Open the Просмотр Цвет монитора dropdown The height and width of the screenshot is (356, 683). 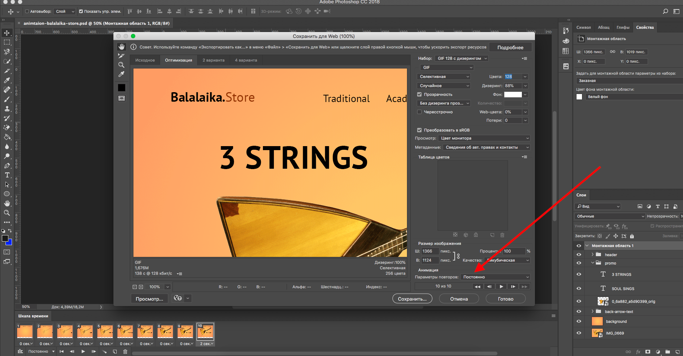(484, 138)
